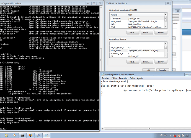The height and width of the screenshot is (138, 191).
Task: Close the window behind Variáveis de Ambiente
Action: pos(177,11)
